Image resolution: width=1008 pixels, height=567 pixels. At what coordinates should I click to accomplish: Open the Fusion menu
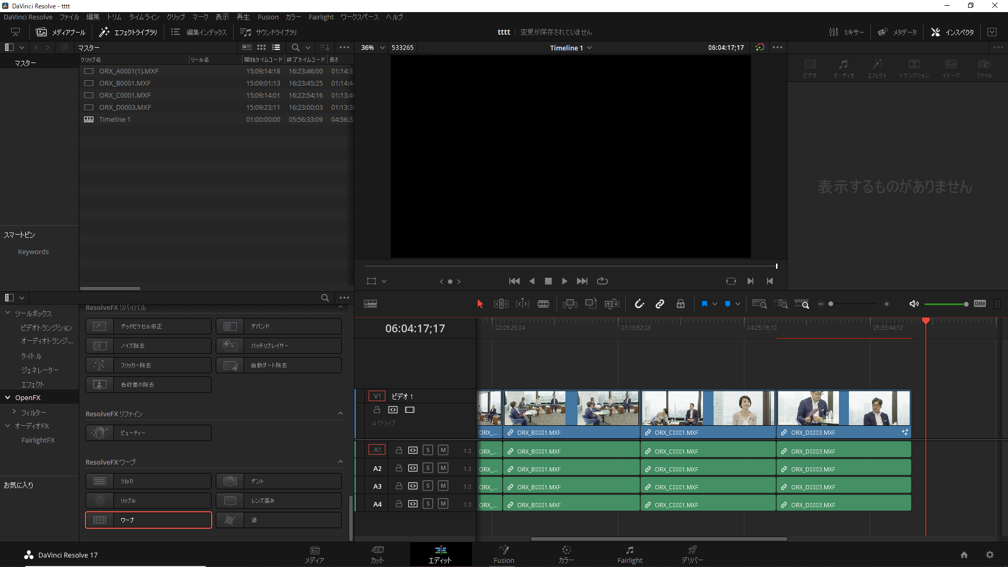(268, 17)
